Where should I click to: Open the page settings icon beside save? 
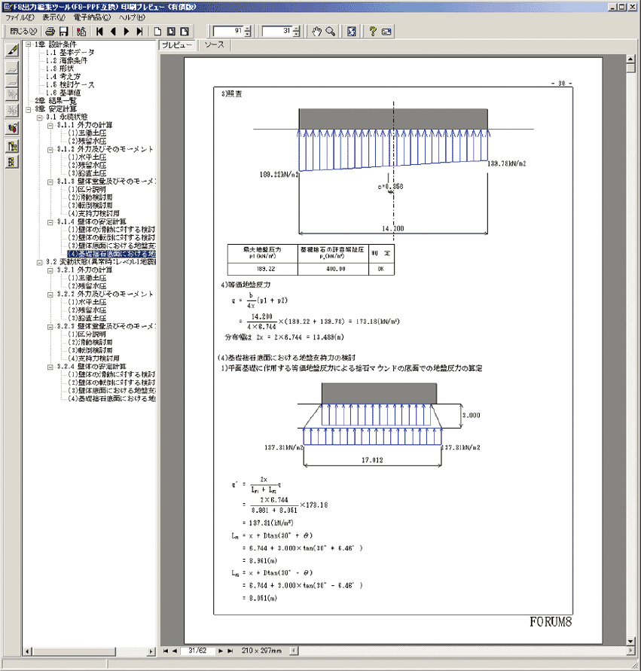(81, 31)
